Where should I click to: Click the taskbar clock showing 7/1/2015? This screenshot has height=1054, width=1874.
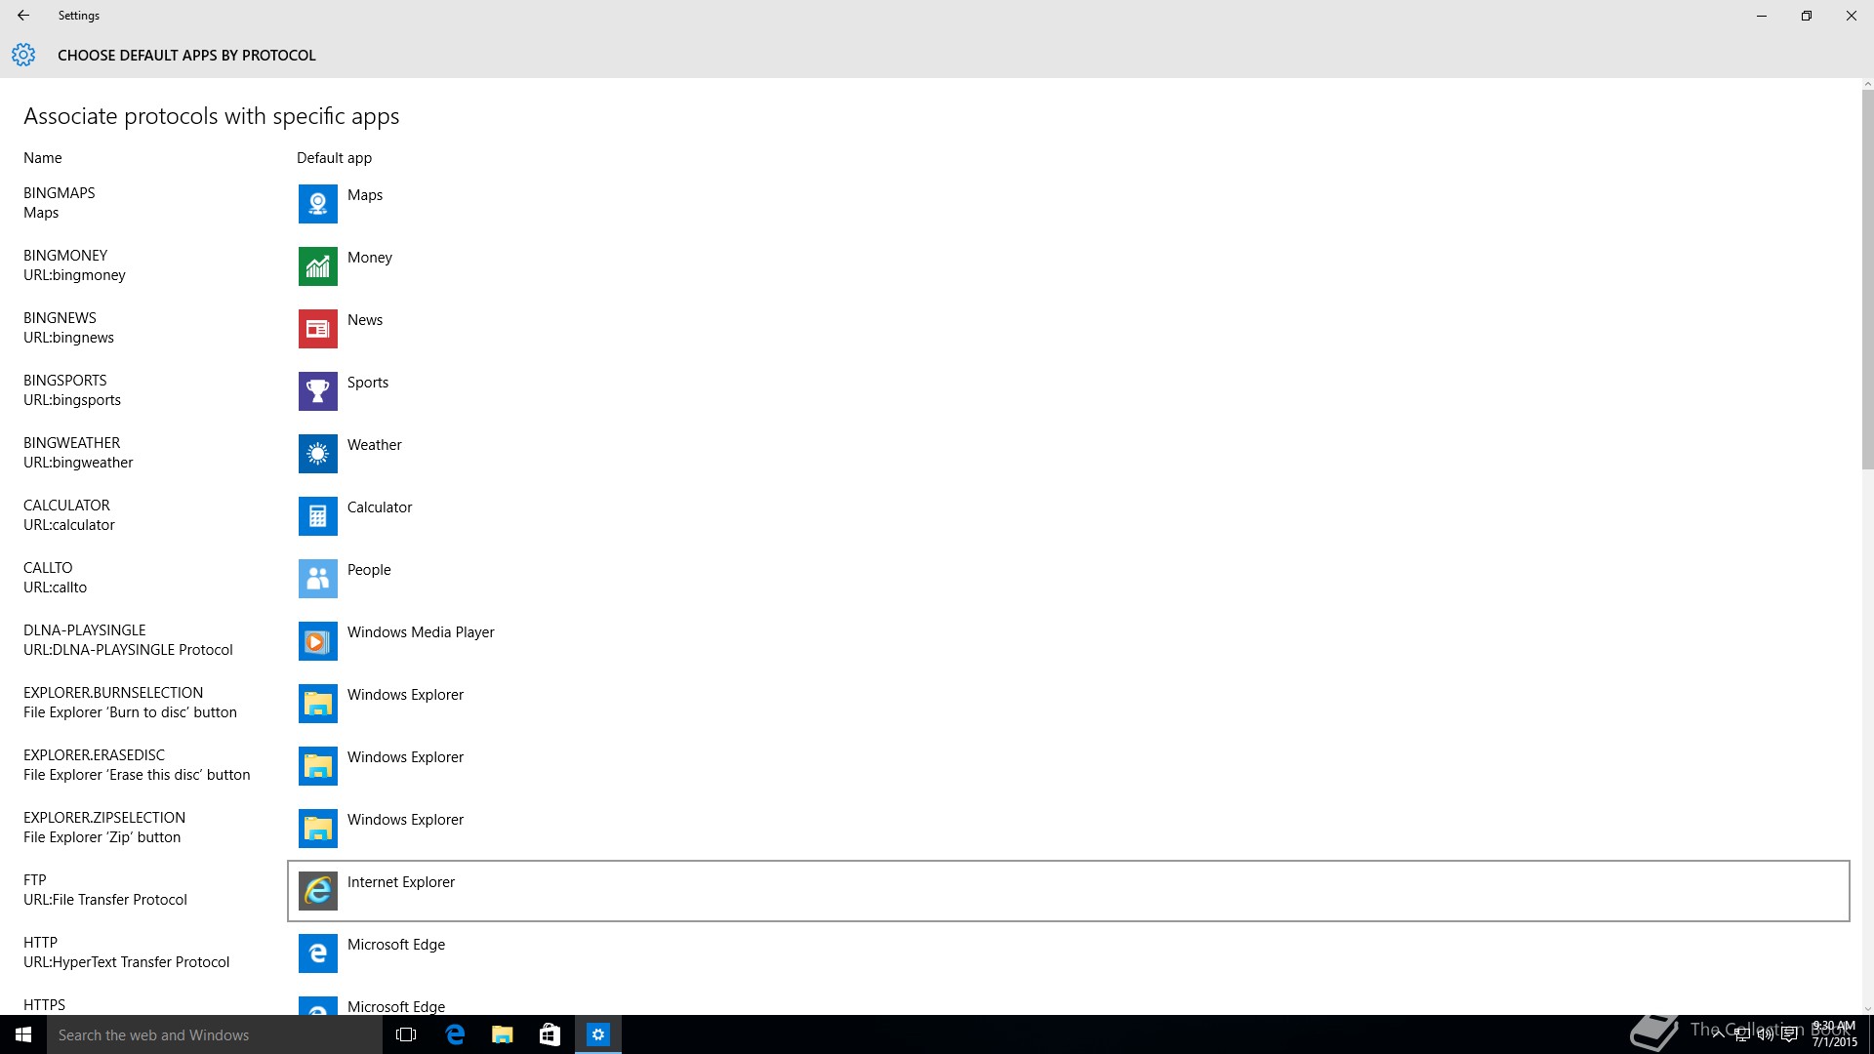tap(1834, 1034)
